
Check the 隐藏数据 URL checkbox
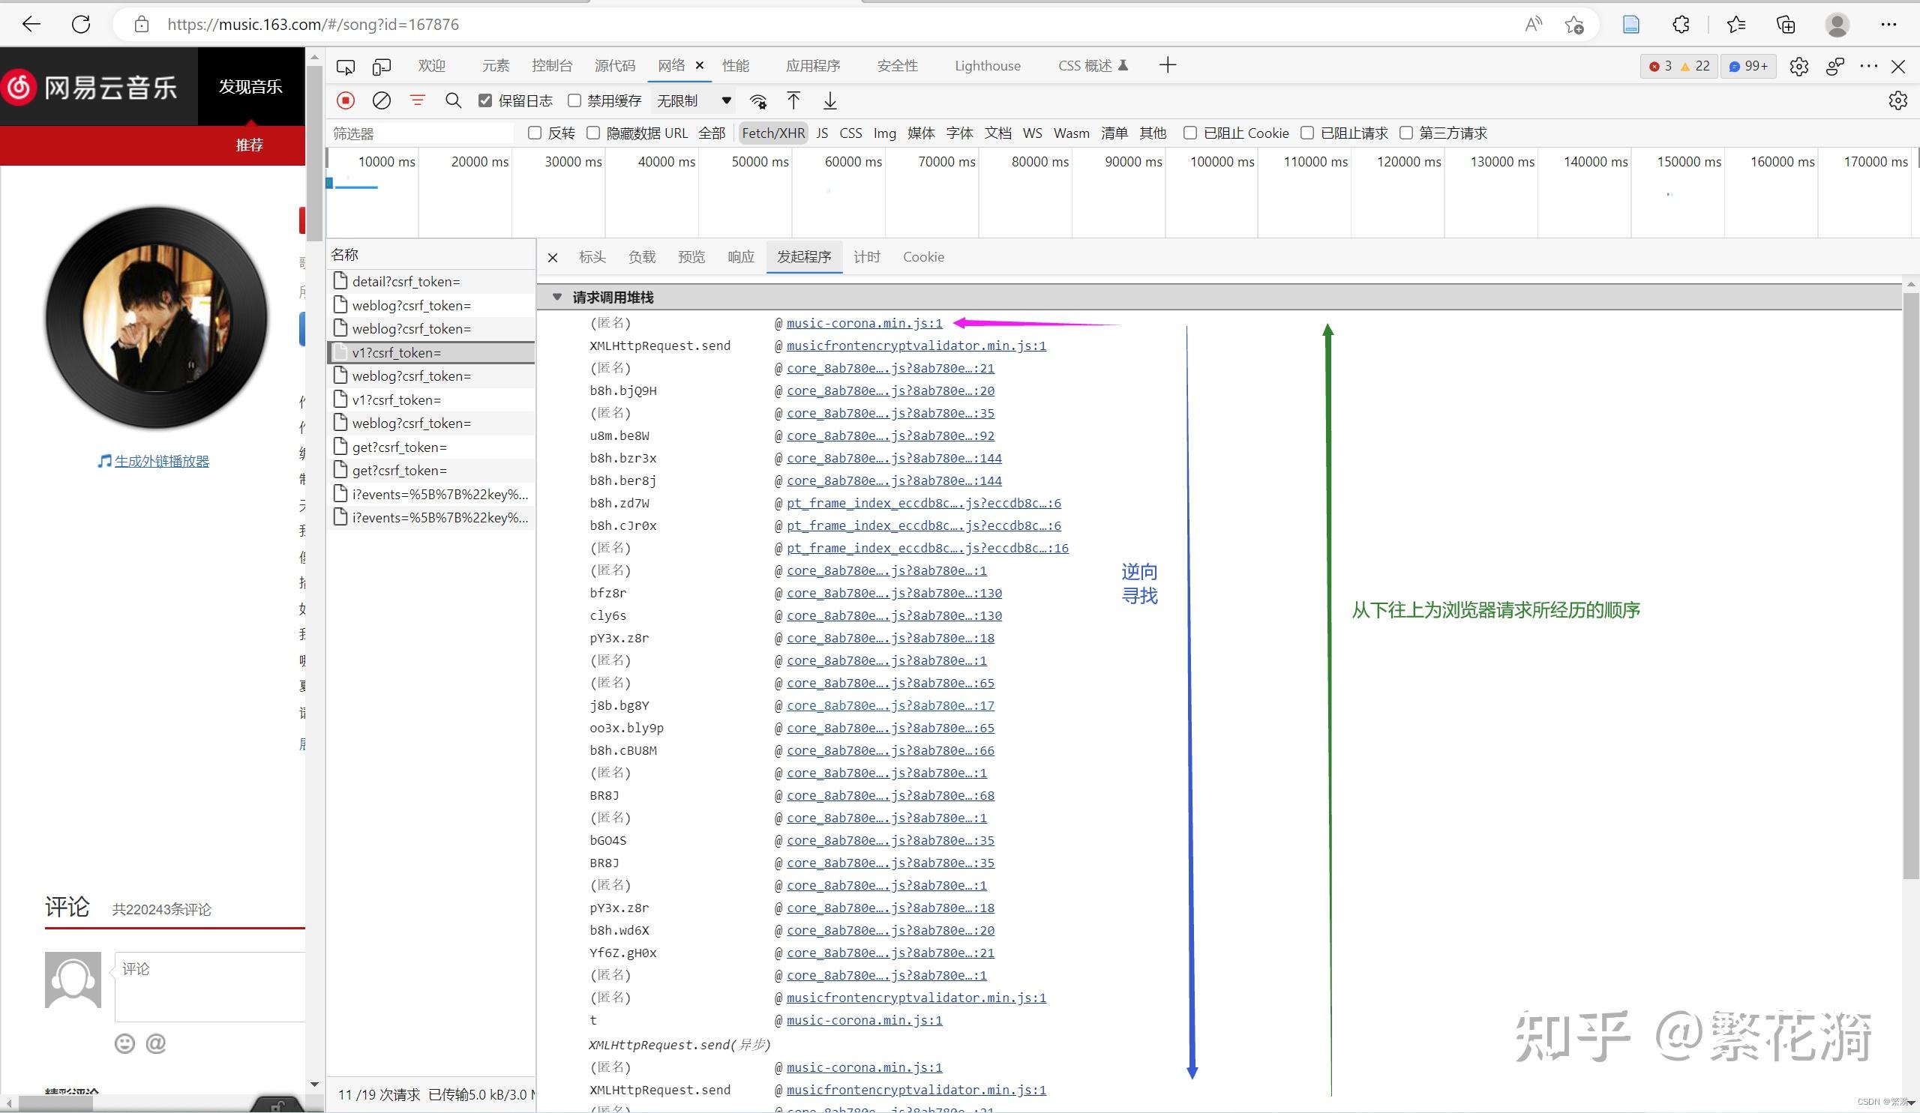coord(593,133)
